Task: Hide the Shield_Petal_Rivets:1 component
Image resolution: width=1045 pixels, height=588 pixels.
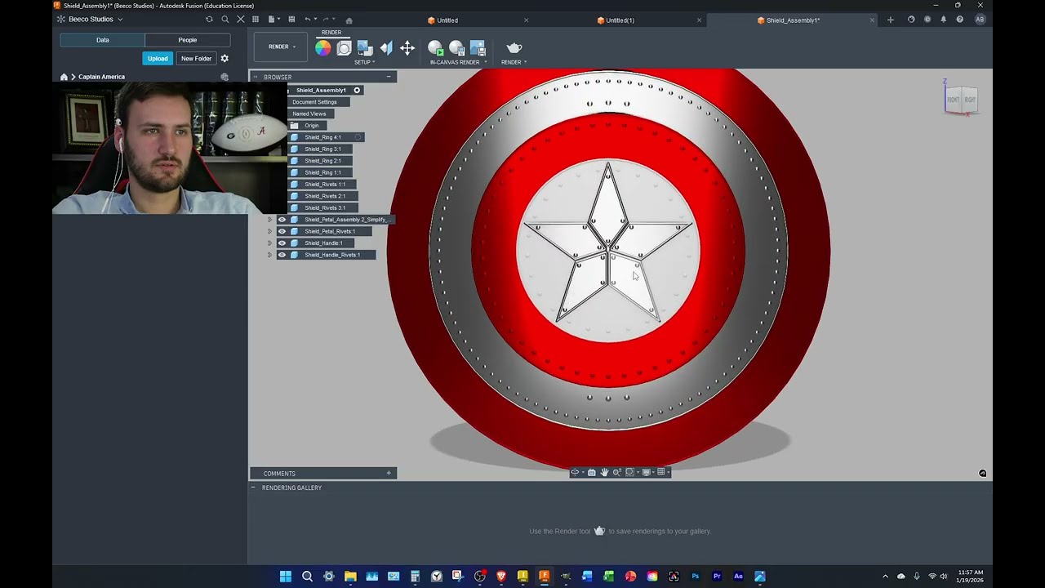Action: click(x=282, y=231)
